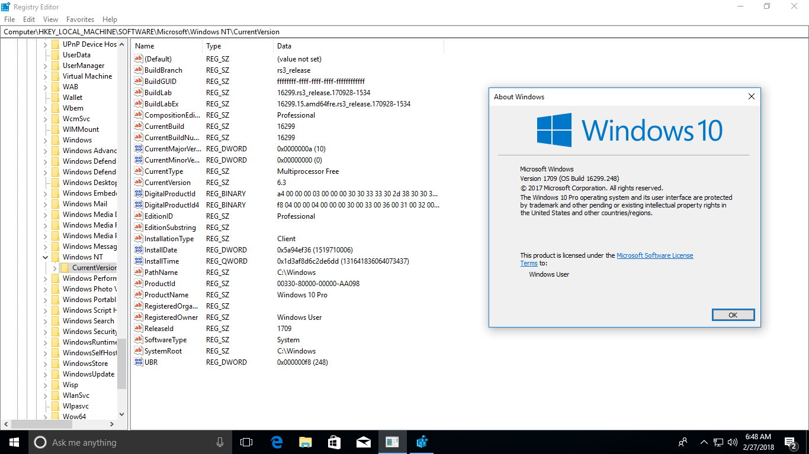Open the View menu
Image resolution: width=809 pixels, height=454 pixels.
point(51,20)
